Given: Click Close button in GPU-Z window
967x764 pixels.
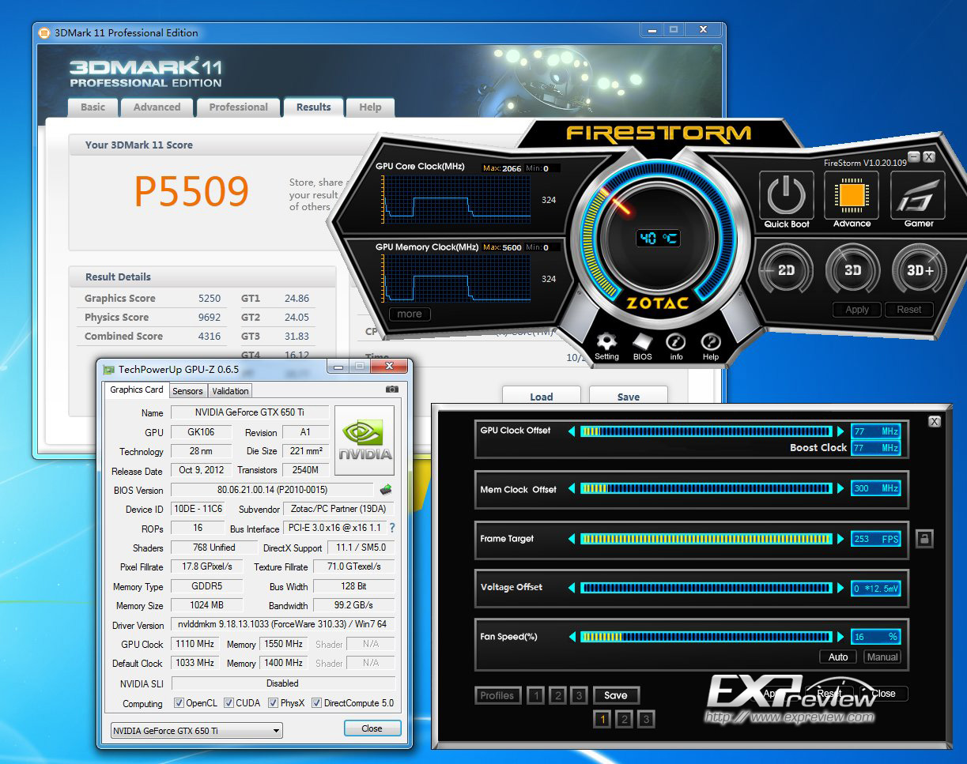Looking at the screenshot, I should [x=372, y=728].
